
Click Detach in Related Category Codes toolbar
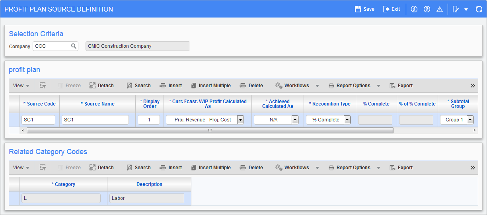101,168
